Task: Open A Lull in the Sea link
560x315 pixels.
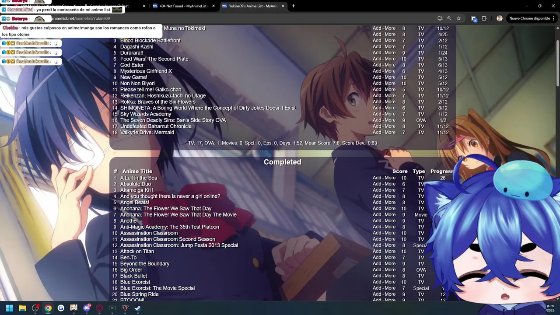Action: coord(139,178)
